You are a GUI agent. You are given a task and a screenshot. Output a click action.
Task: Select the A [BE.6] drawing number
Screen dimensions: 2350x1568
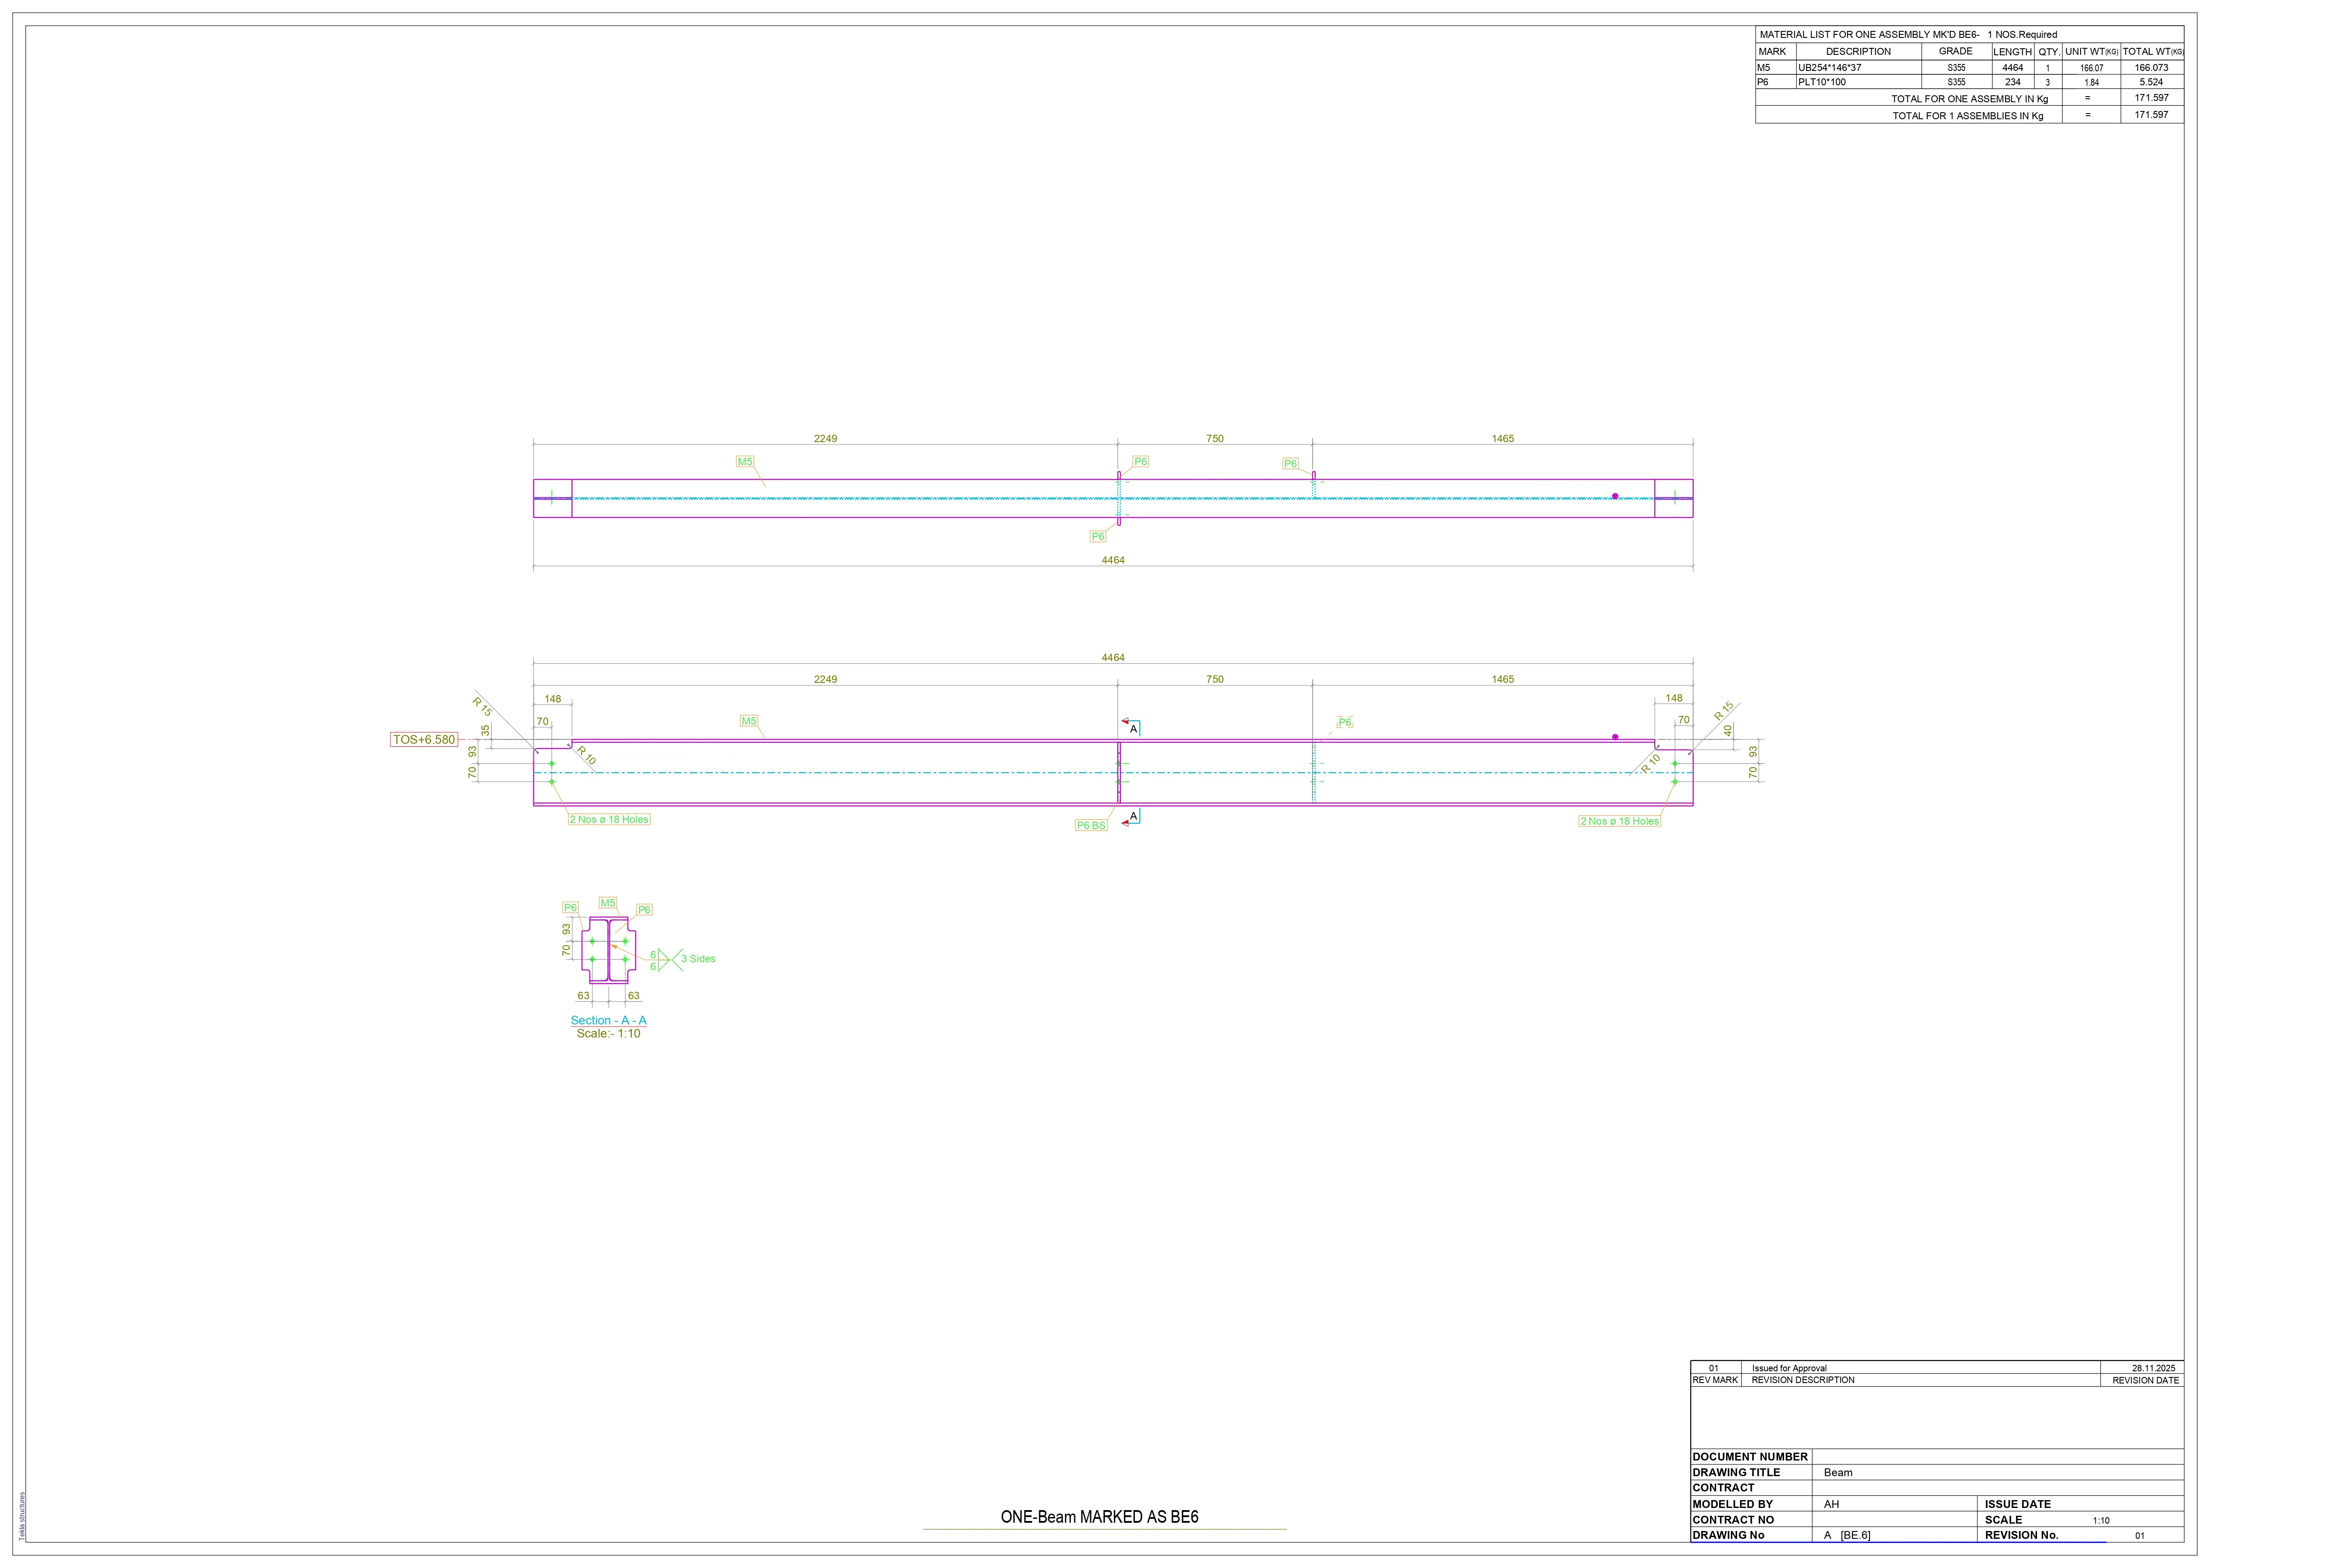click(x=1847, y=1535)
